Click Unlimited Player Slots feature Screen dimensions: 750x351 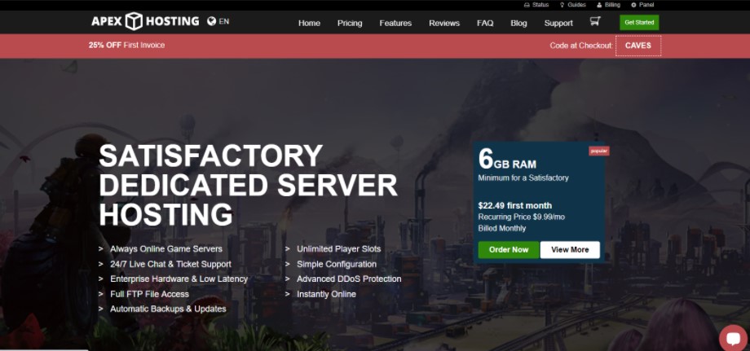click(338, 249)
